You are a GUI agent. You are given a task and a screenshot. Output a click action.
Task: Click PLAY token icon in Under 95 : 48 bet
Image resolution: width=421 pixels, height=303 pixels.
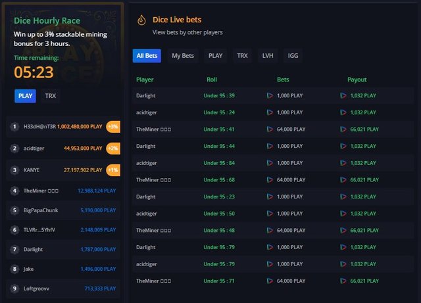click(270, 231)
